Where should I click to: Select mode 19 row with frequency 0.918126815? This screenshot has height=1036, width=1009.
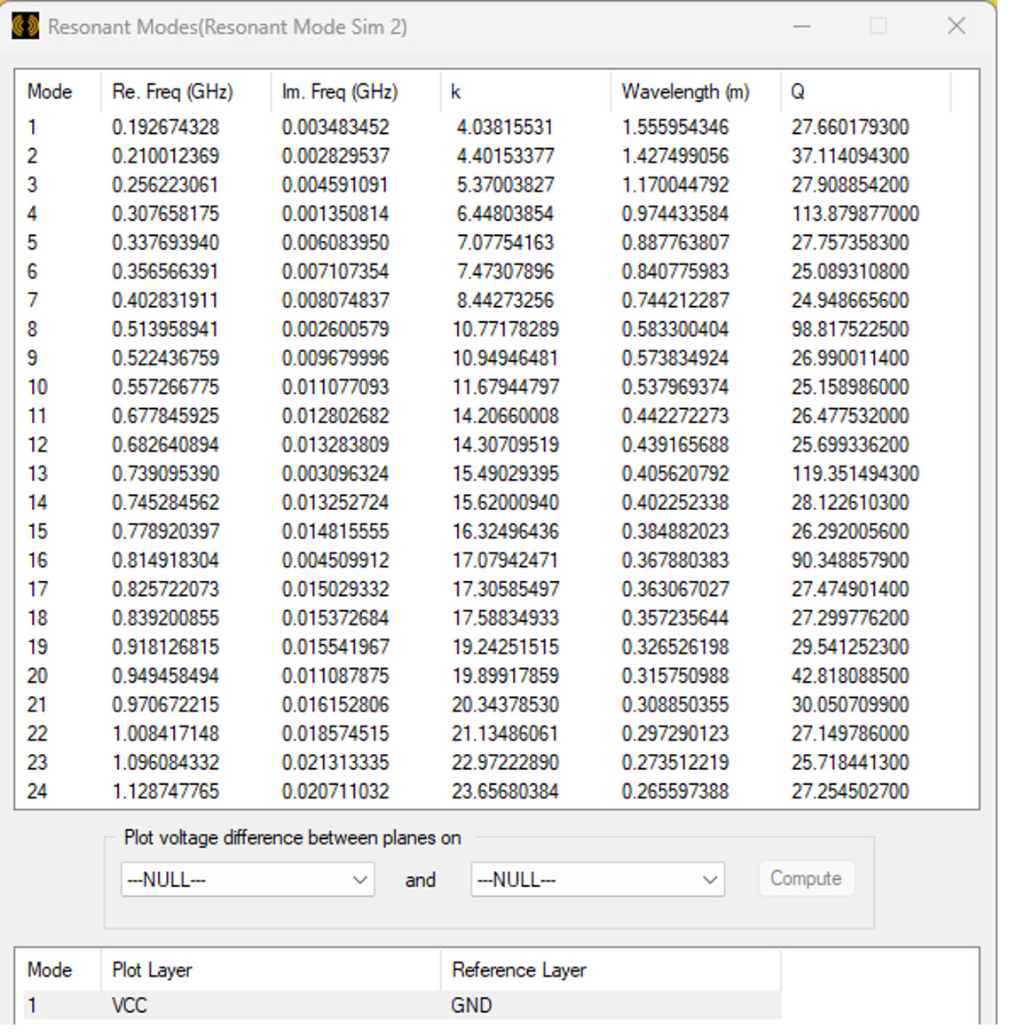pos(486,647)
